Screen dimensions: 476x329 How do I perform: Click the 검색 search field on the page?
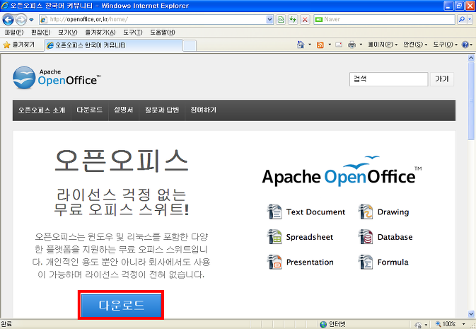[x=388, y=79]
